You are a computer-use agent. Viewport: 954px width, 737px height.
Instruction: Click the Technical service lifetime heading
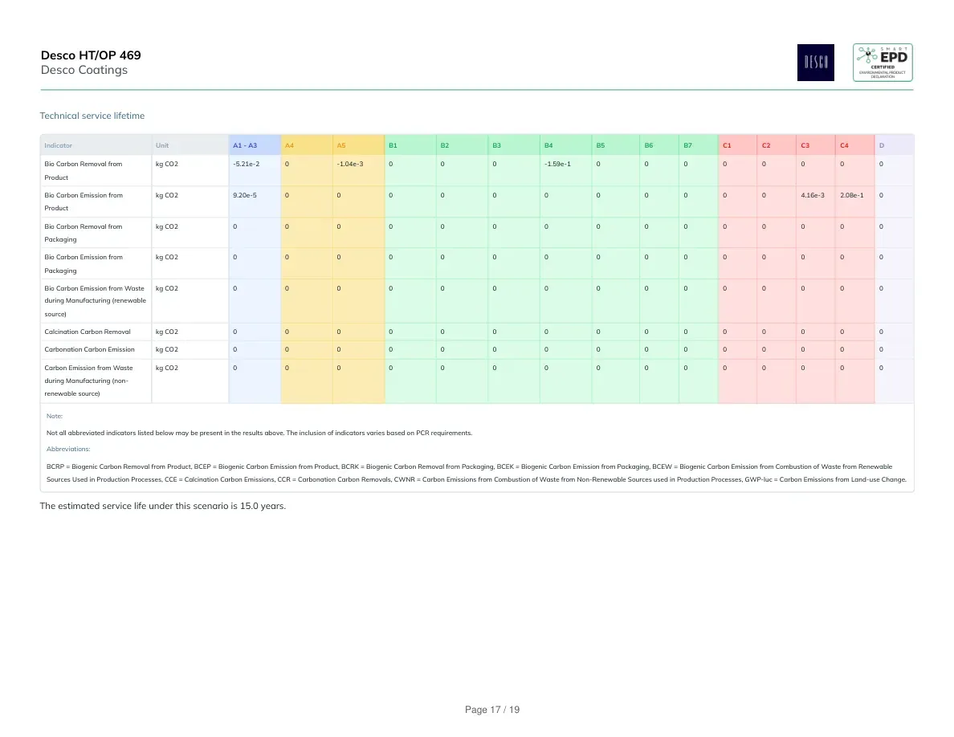pos(92,116)
